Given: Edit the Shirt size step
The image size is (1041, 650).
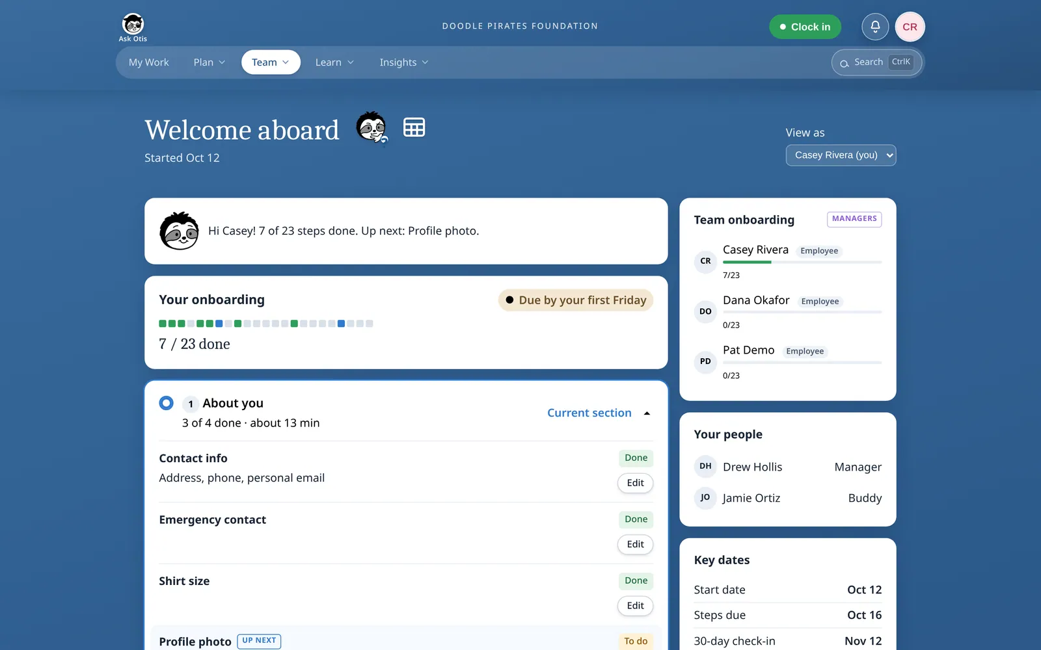Looking at the screenshot, I should pos(635,606).
